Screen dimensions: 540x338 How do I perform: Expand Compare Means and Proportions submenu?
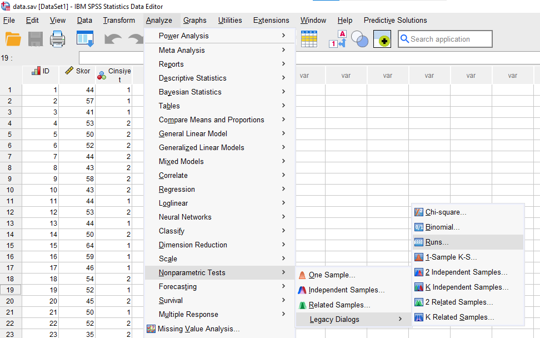pyautogui.click(x=211, y=120)
